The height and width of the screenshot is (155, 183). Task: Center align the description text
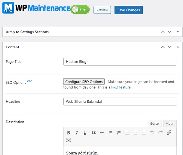136,133
